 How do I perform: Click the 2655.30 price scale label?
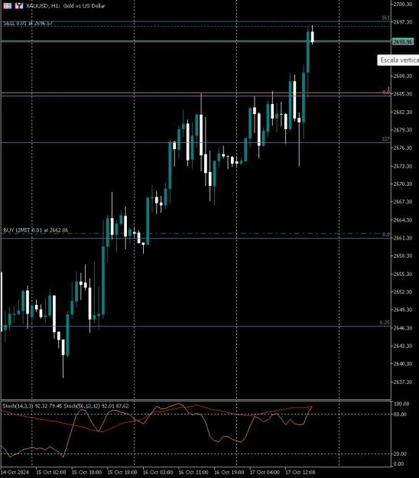[x=403, y=274]
